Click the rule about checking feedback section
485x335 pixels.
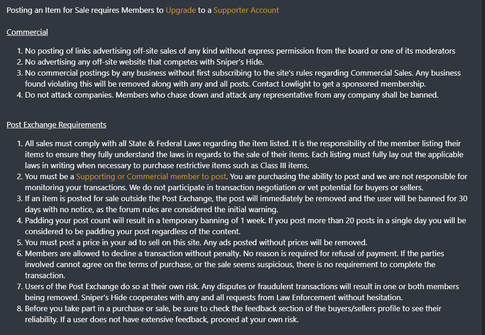tap(233, 314)
